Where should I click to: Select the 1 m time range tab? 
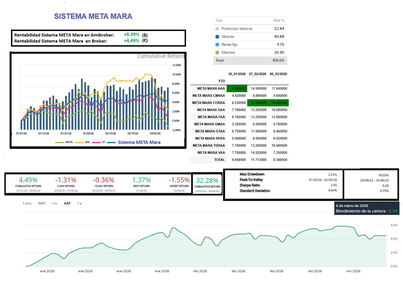54,204
